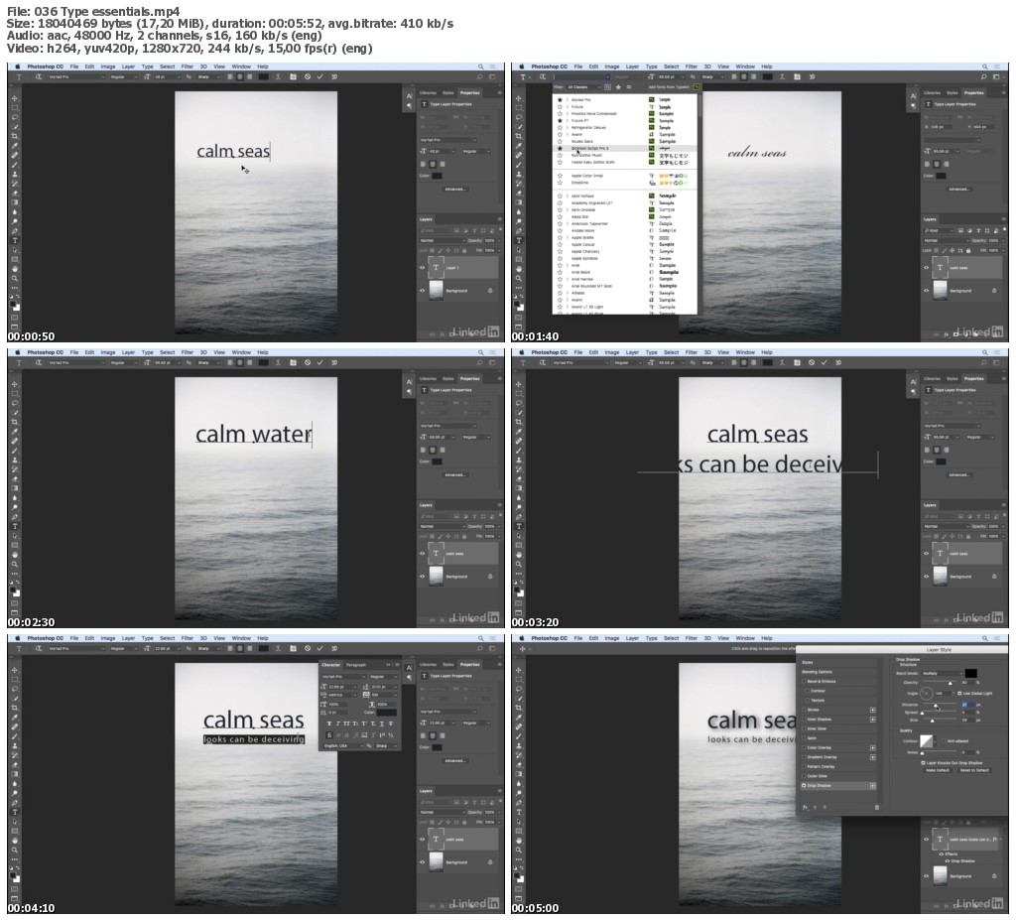The image size is (1016, 920).
Task: Apply Underline style in the Character panel
Action: coord(382,723)
